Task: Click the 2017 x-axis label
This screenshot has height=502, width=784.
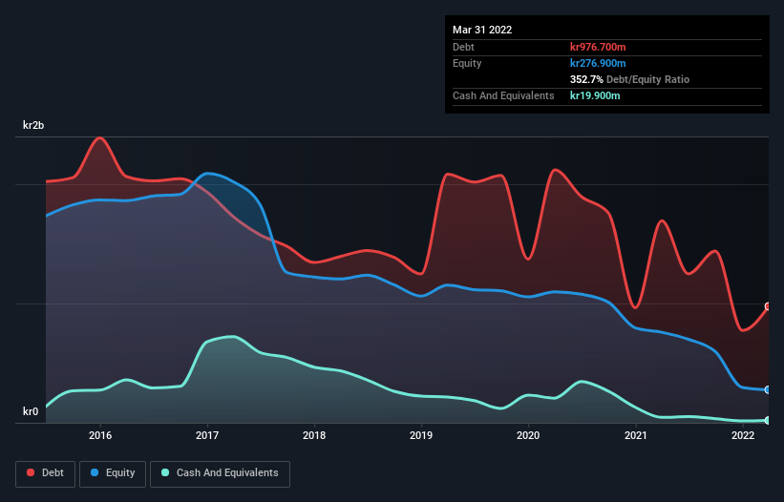Action: coord(207,435)
